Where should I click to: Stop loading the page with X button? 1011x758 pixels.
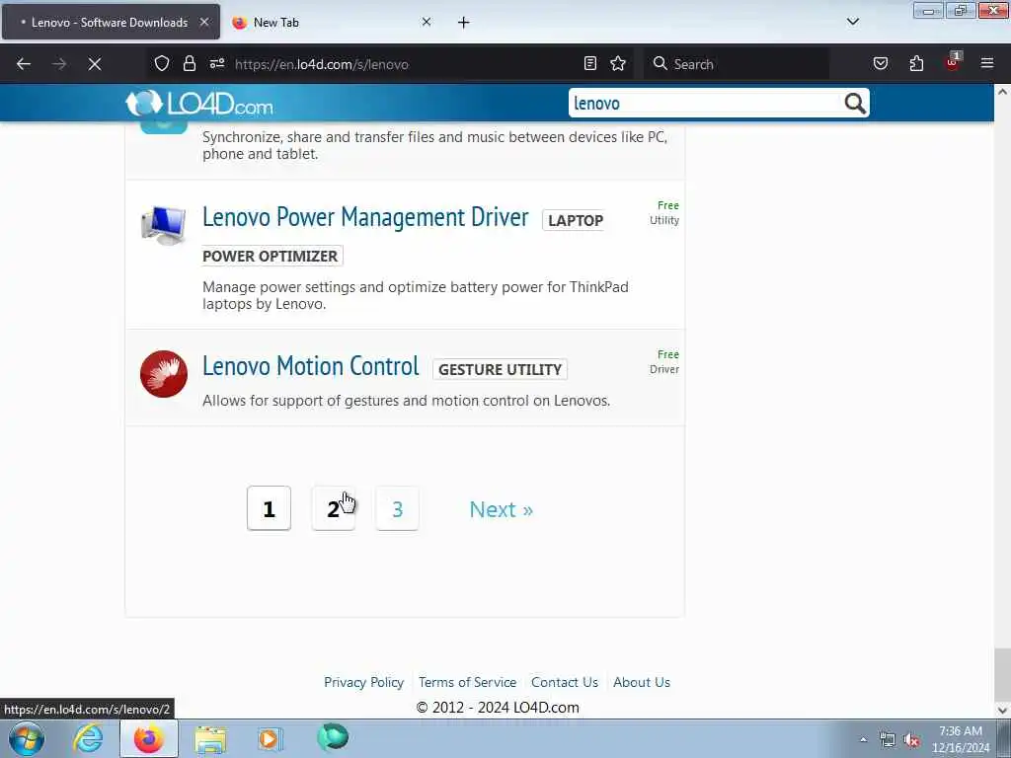click(94, 64)
